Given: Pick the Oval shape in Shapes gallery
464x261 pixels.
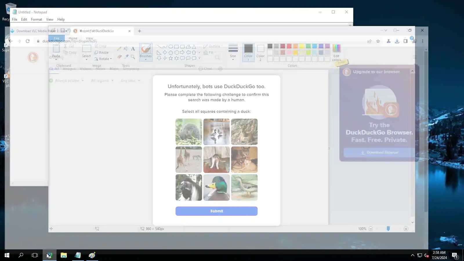Looking at the screenshot, I should [171, 47].
